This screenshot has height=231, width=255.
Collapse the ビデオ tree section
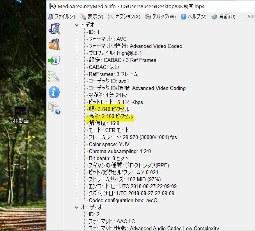[x=76, y=25]
